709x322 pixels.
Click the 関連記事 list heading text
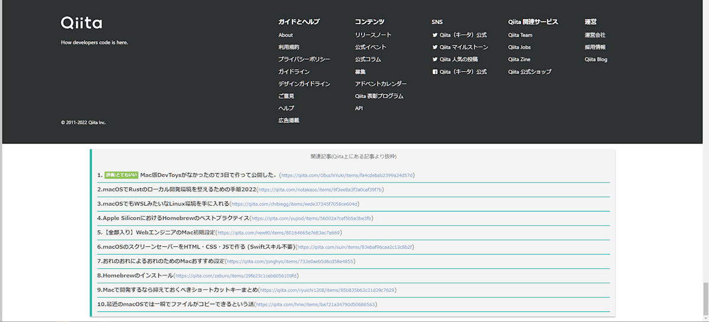tap(353, 157)
